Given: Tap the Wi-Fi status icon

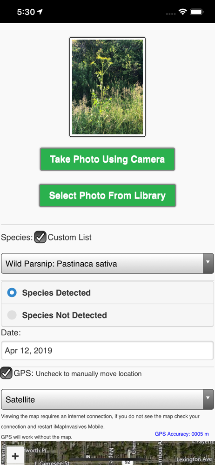Looking at the screenshot, I should (x=182, y=12).
